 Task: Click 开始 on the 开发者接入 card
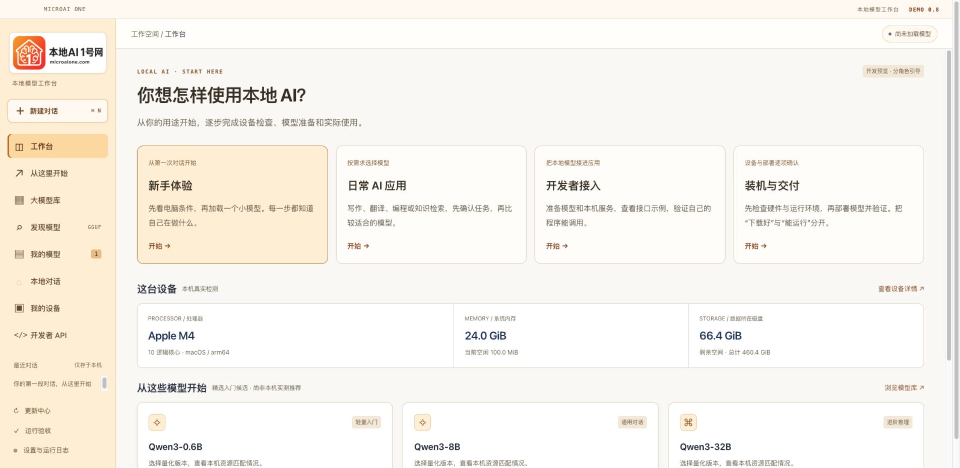point(557,246)
